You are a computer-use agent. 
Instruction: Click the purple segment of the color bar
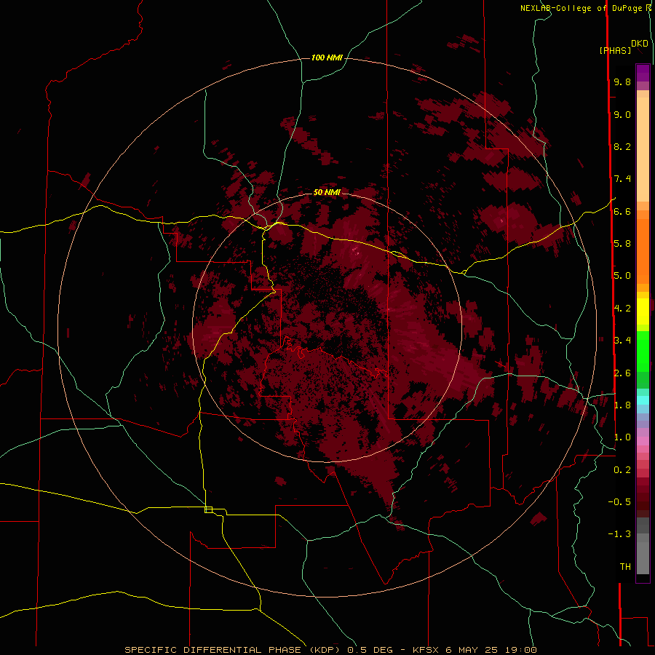pos(643,74)
